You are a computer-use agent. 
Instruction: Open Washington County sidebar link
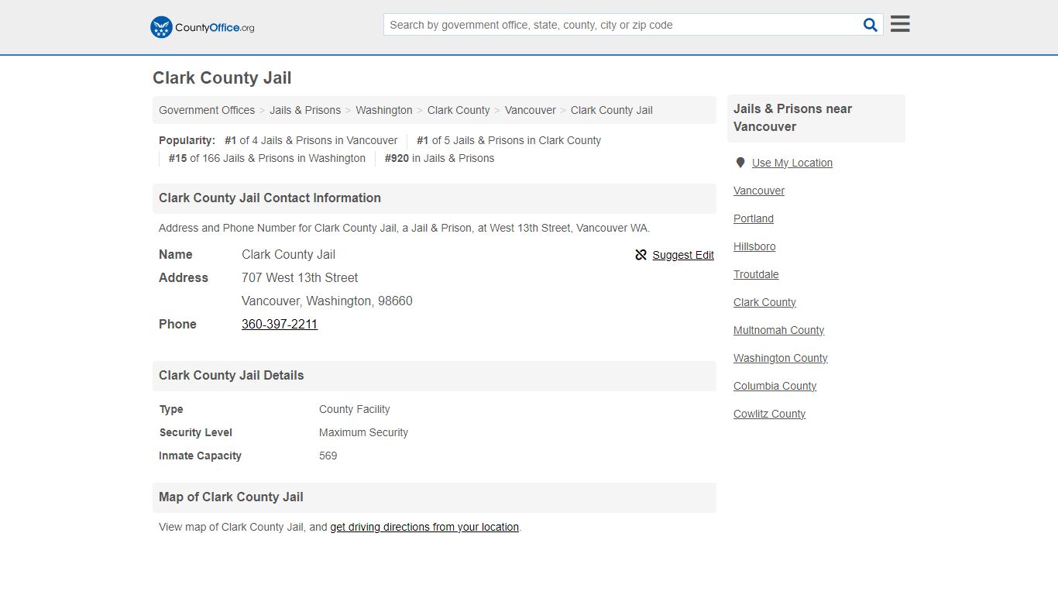[781, 358]
